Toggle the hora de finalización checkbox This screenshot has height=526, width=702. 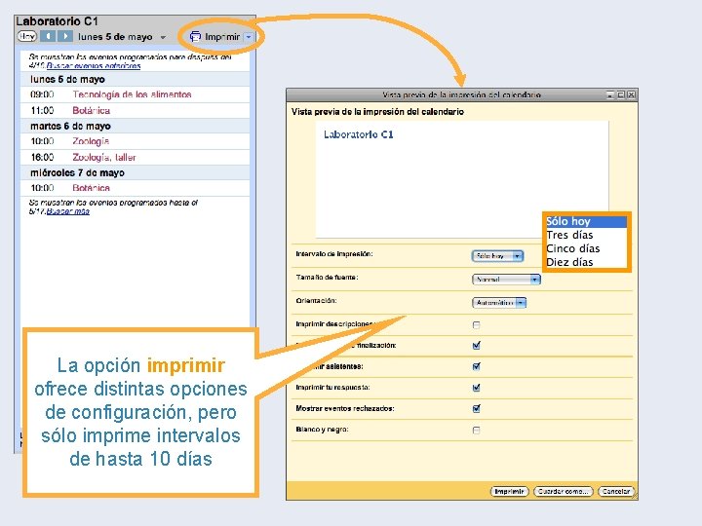[477, 345]
